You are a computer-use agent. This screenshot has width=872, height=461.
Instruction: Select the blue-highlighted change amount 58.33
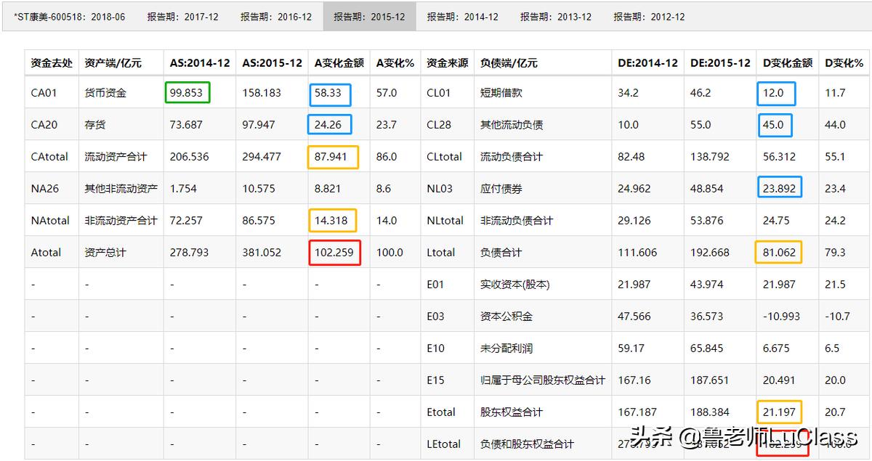coord(329,93)
